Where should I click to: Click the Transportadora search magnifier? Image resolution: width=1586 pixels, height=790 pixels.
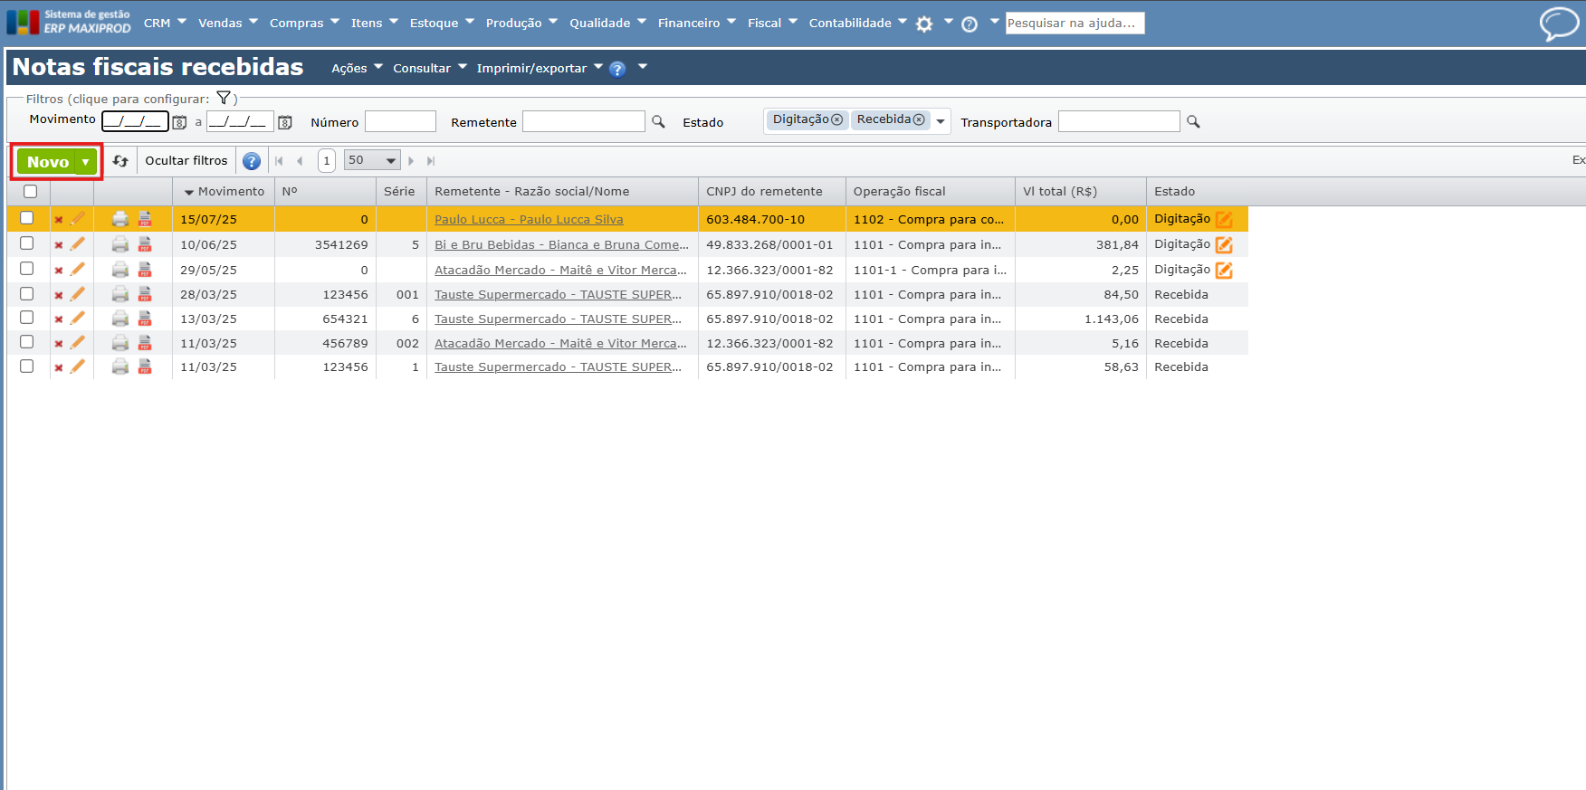(x=1193, y=121)
